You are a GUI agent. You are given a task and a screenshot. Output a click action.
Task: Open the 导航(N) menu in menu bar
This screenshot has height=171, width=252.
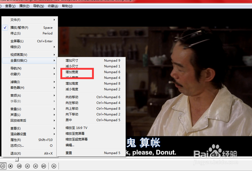tap(39, 6)
